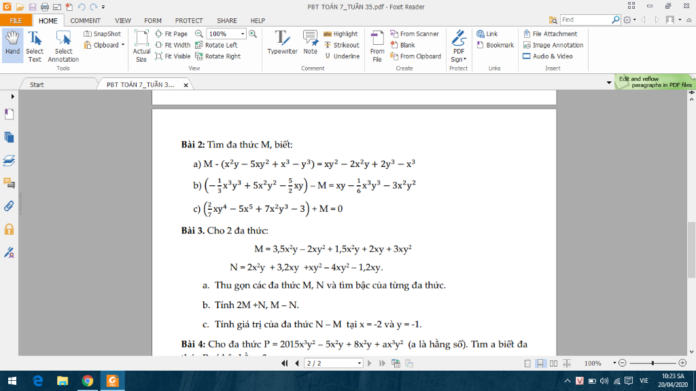Go to the previous page
The width and height of the screenshot is (696, 391).
tap(297, 363)
